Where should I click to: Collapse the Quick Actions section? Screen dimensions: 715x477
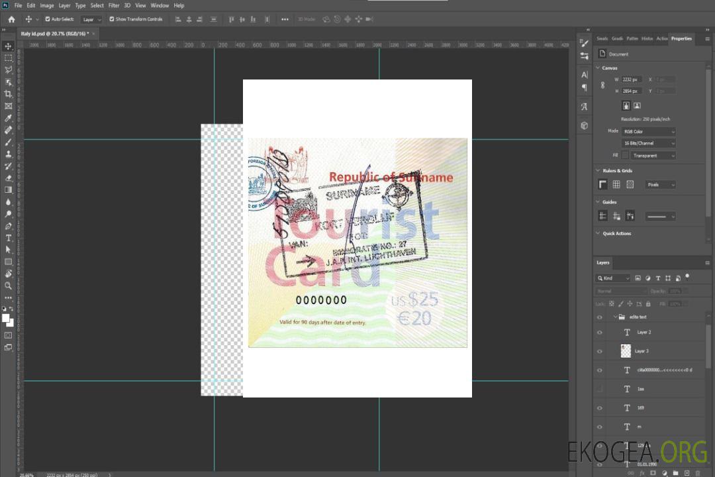coord(598,233)
